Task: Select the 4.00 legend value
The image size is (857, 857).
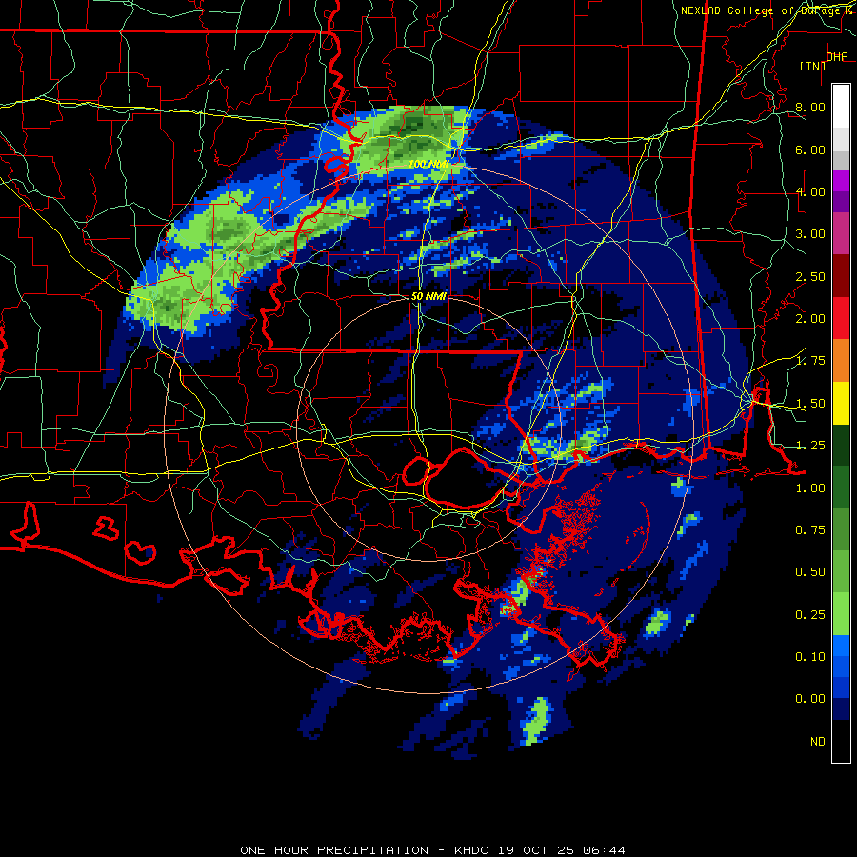Action: point(810,191)
